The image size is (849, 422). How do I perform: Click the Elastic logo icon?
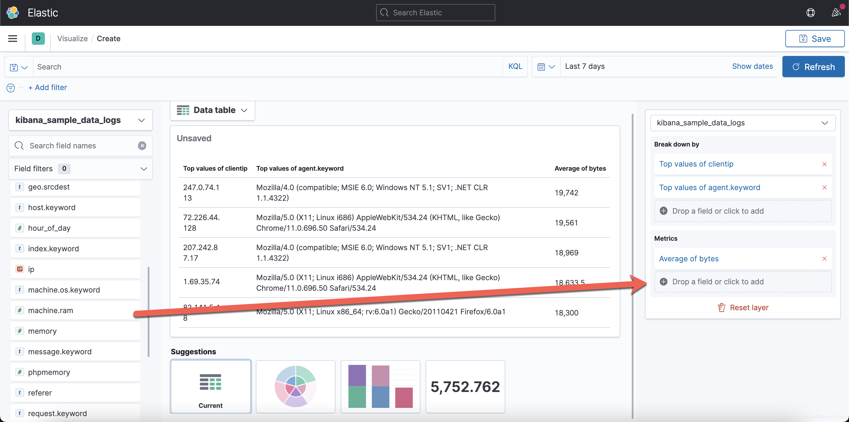click(x=12, y=12)
